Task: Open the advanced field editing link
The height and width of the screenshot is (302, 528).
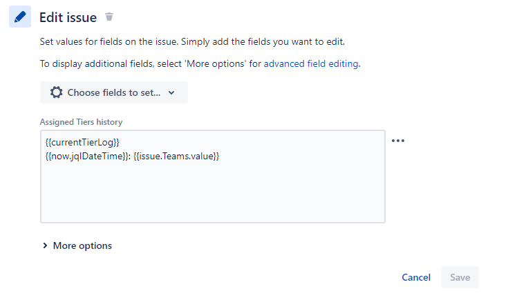Action: (x=311, y=63)
